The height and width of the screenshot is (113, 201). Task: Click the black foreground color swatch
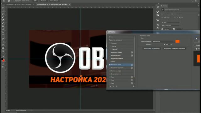(x=2, y=59)
